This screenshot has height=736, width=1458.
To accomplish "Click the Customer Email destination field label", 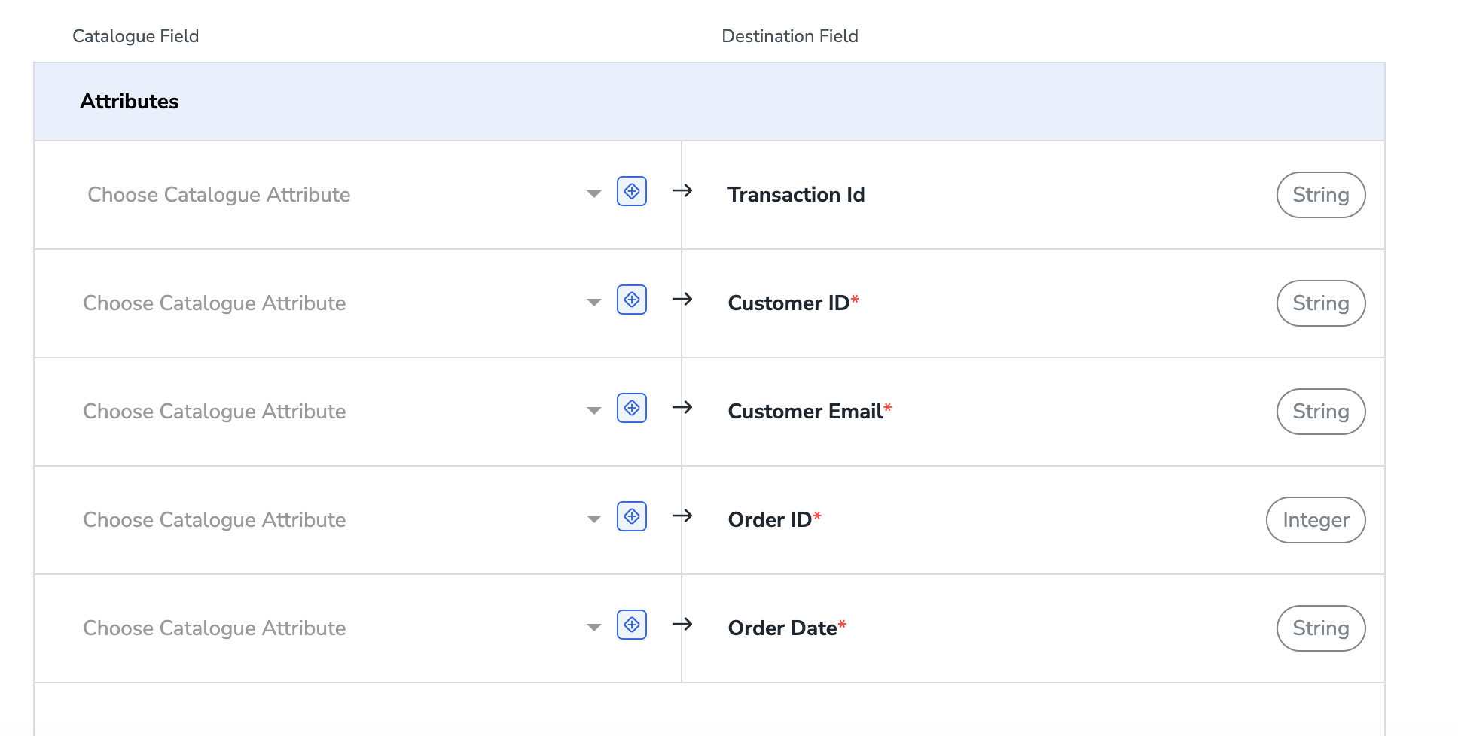I will [x=810, y=412].
